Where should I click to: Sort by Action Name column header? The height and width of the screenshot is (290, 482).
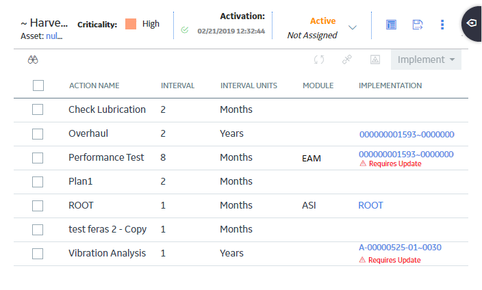(x=94, y=85)
